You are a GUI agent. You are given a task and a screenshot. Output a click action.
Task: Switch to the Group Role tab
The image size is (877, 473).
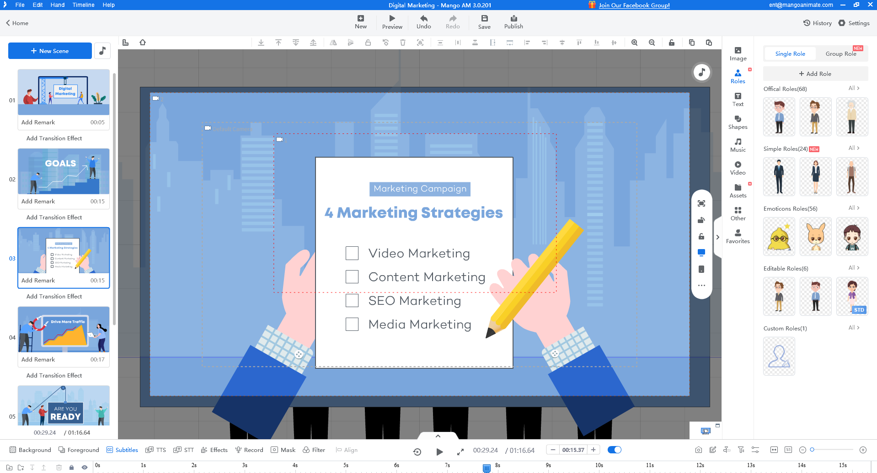(x=841, y=53)
